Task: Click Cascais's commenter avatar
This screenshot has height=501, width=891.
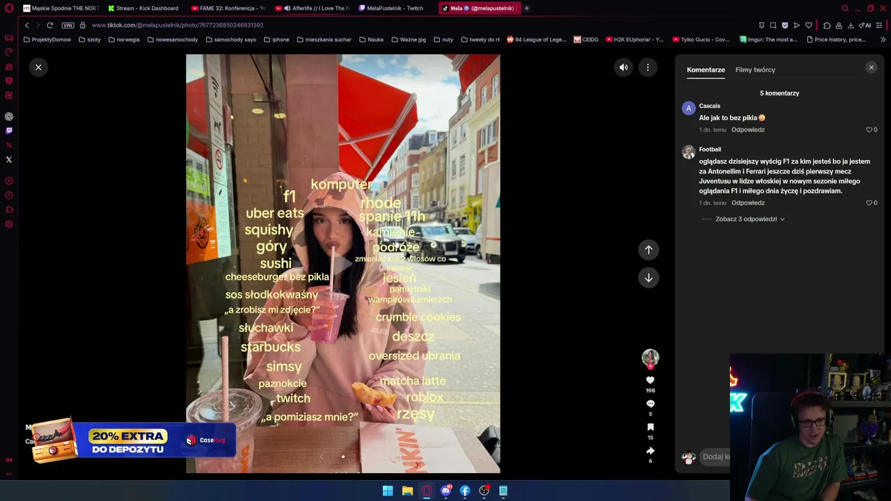Action: click(688, 108)
